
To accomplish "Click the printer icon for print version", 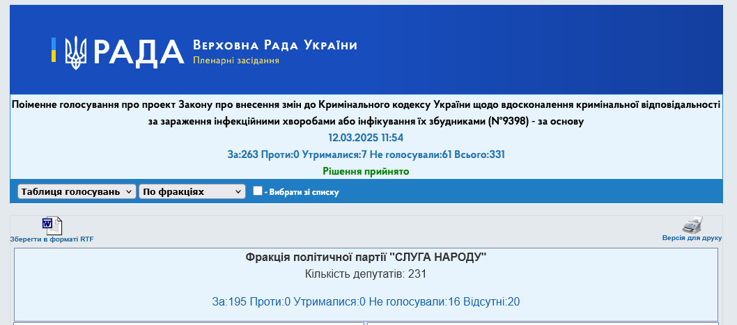I will click(x=692, y=225).
